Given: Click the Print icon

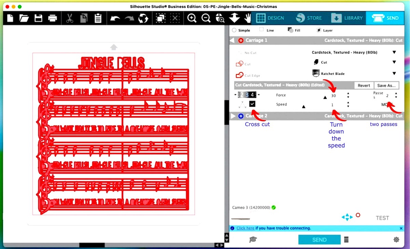Looking at the screenshot, I should (53, 18).
